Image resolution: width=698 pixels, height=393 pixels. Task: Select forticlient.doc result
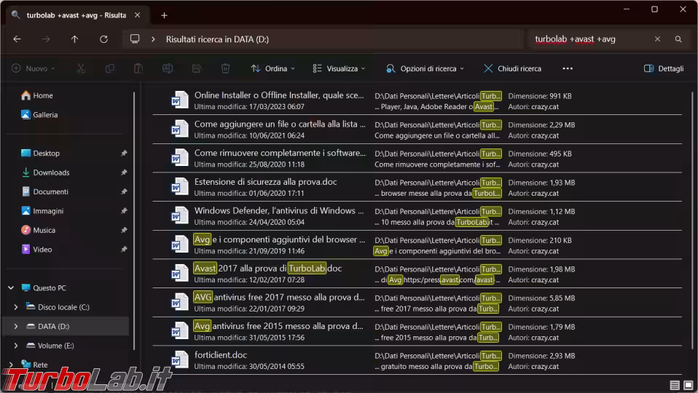point(417,360)
